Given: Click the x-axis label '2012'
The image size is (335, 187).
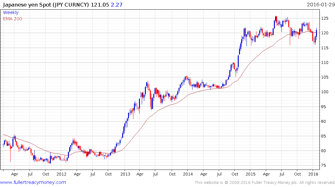Looking at the screenshot, I should click(x=61, y=174).
